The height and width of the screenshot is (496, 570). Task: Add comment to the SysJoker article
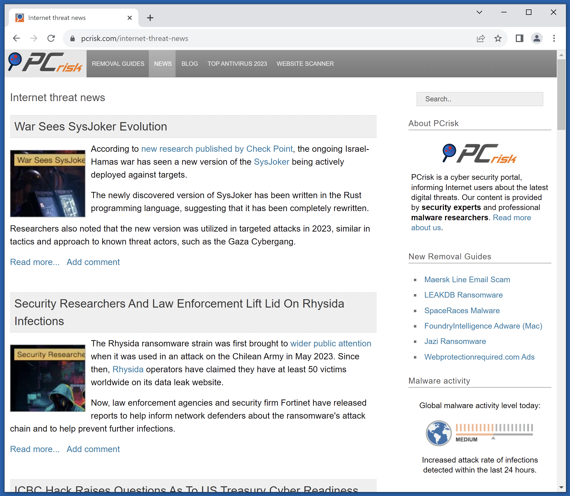click(x=93, y=262)
